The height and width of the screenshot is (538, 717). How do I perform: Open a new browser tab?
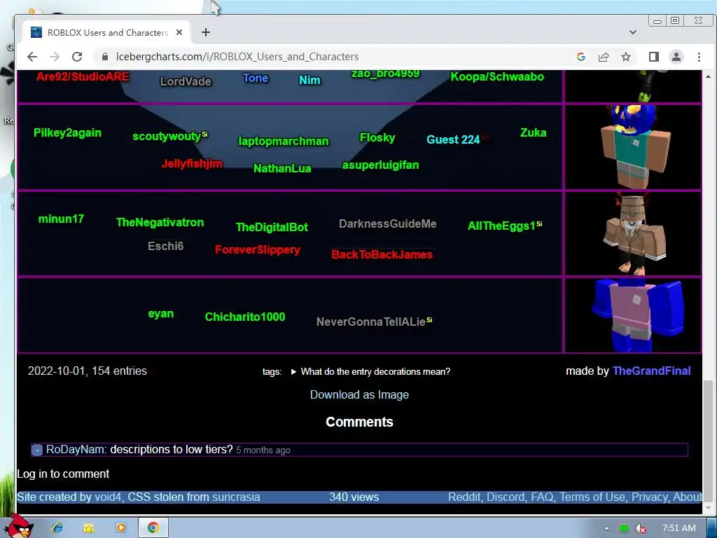point(206,32)
